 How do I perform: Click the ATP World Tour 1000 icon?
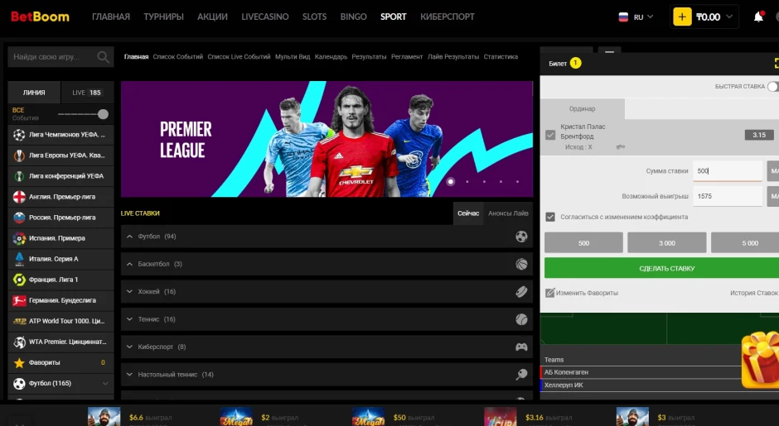pos(19,321)
